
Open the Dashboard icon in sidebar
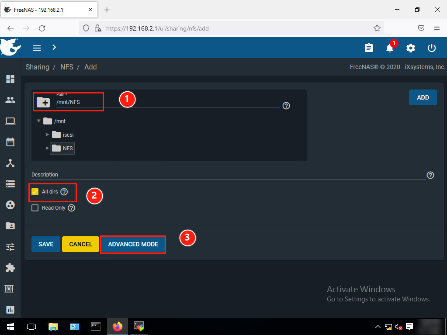click(x=10, y=79)
